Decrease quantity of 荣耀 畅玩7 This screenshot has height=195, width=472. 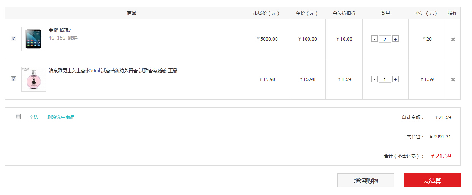pos(374,39)
